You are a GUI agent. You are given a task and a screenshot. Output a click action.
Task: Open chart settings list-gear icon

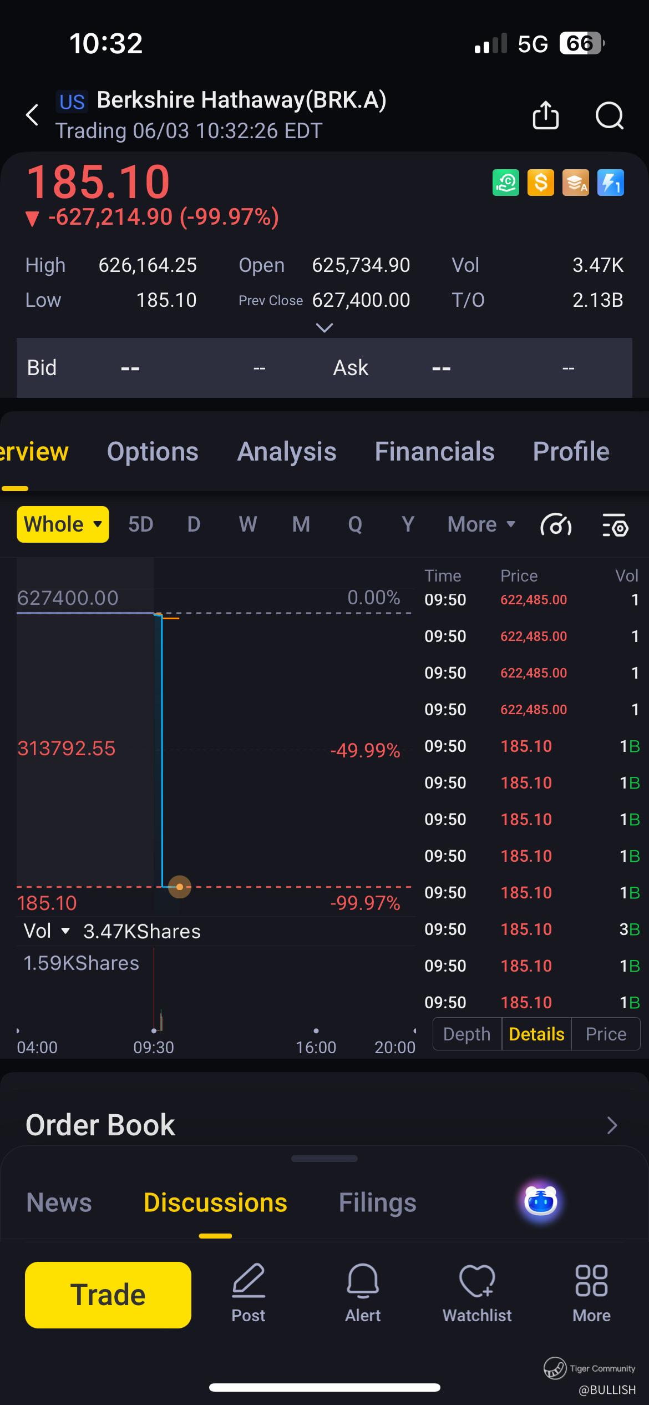pyautogui.click(x=615, y=524)
